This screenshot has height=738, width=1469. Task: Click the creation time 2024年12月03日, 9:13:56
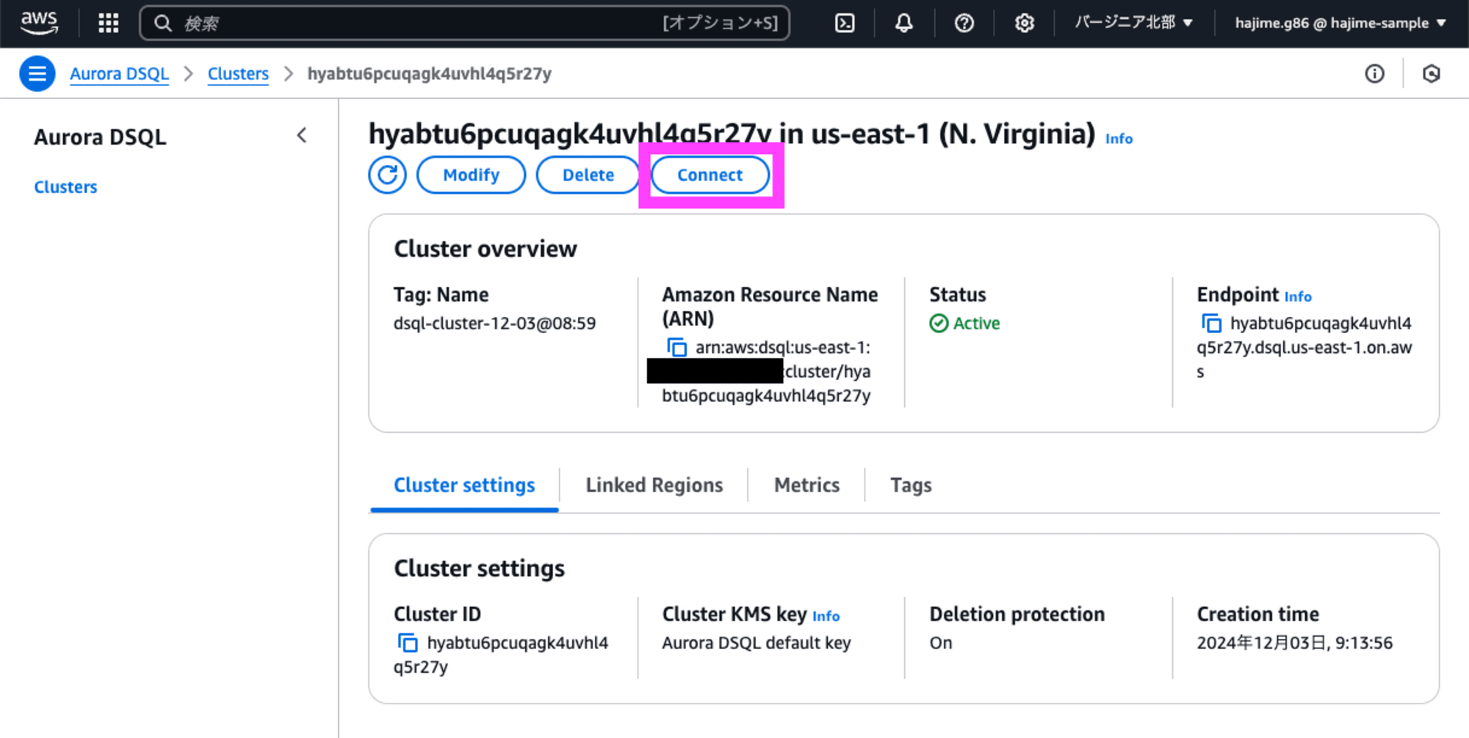tap(1294, 643)
